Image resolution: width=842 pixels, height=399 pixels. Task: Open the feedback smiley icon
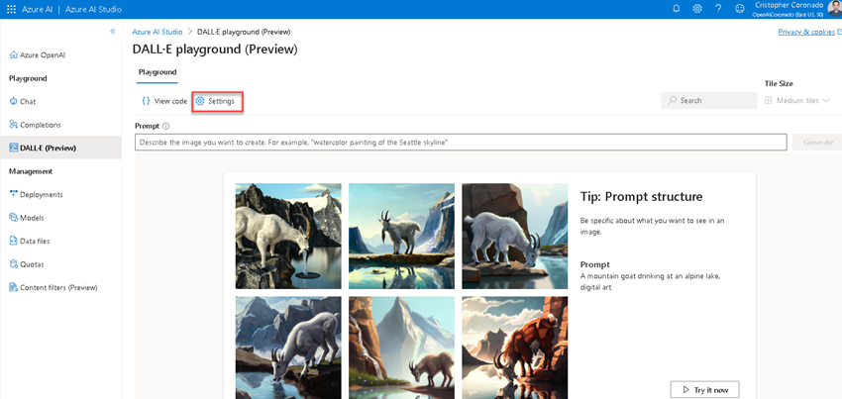click(739, 8)
